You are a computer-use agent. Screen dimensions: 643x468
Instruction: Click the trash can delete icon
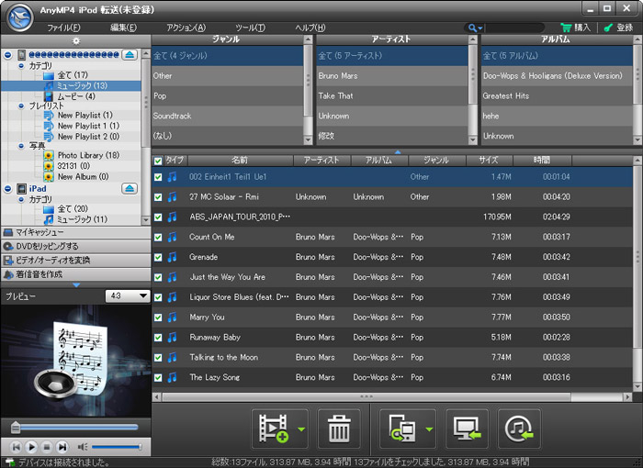coord(339,429)
